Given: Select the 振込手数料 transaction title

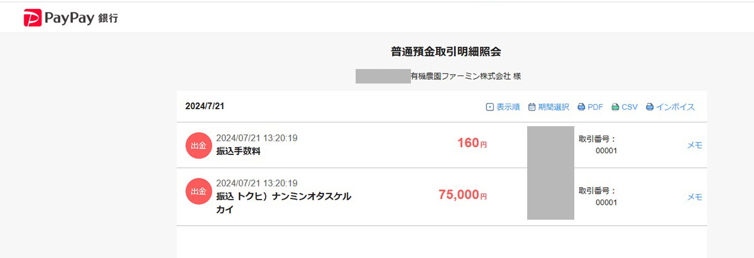Looking at the screenshot, I should coord(238,151).
